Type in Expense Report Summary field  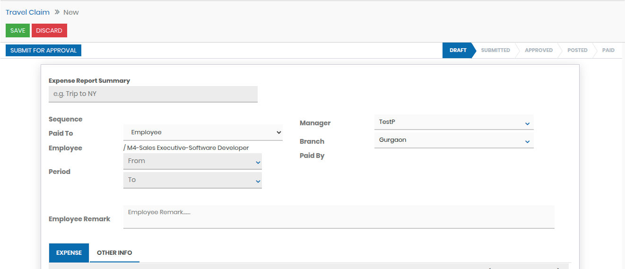click(153, 94)
